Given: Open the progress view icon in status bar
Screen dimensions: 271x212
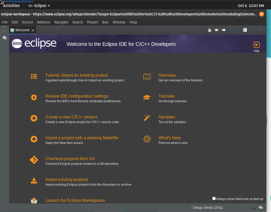Looking at the screenshot, I should click(x=261, y=208).
